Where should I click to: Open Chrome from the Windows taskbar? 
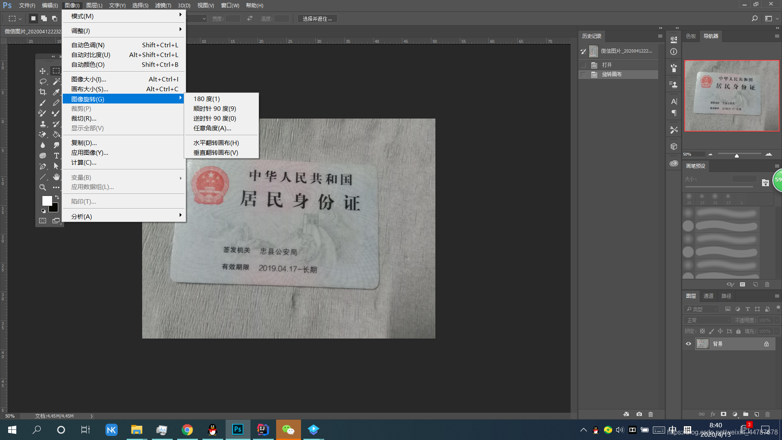pyautogui.click(x=187, y=430)
